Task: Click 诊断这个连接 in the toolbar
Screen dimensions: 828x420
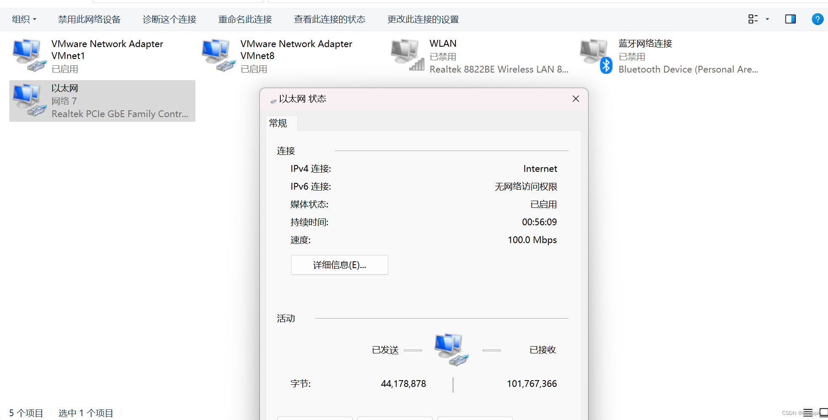Action: point(170,19)
